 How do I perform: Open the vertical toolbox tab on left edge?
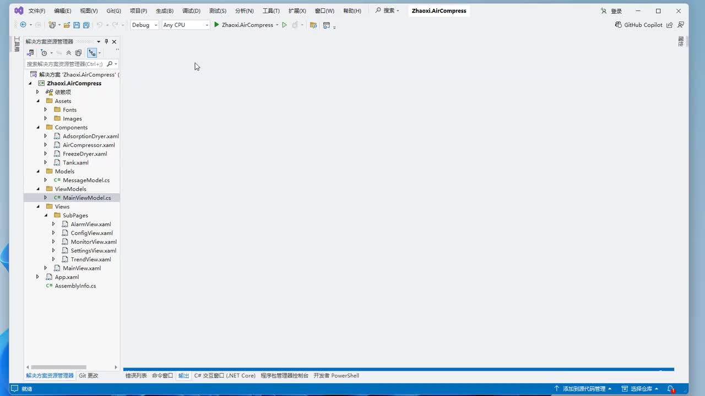point(17,45)
